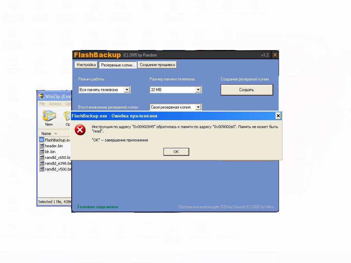Viewport: 351px width, 263px height.
Task: Click the red error icon in dialog
Action: (80, 130)
